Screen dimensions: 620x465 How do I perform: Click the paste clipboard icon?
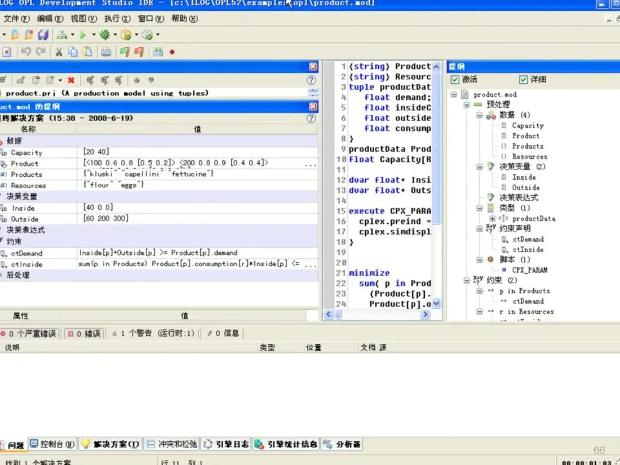tap(87, 52)
